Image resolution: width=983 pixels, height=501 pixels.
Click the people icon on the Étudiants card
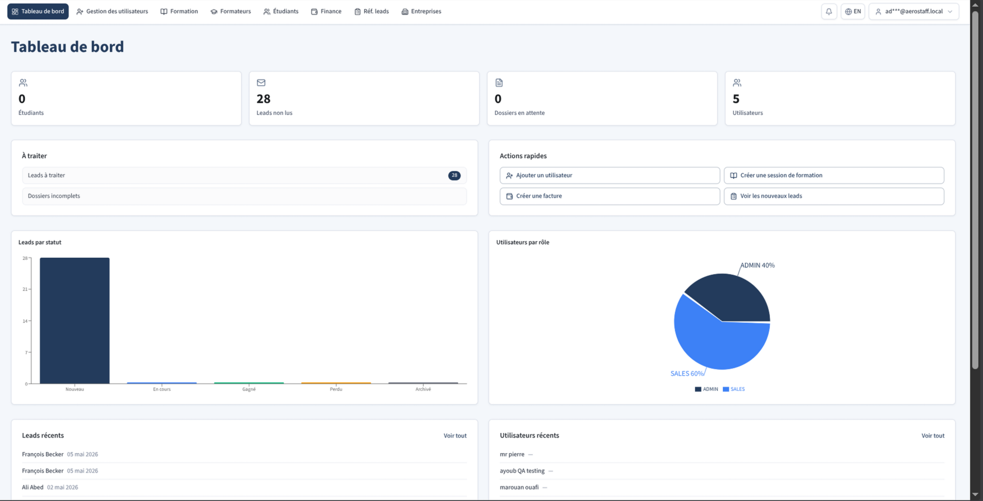tap(23, 82)
